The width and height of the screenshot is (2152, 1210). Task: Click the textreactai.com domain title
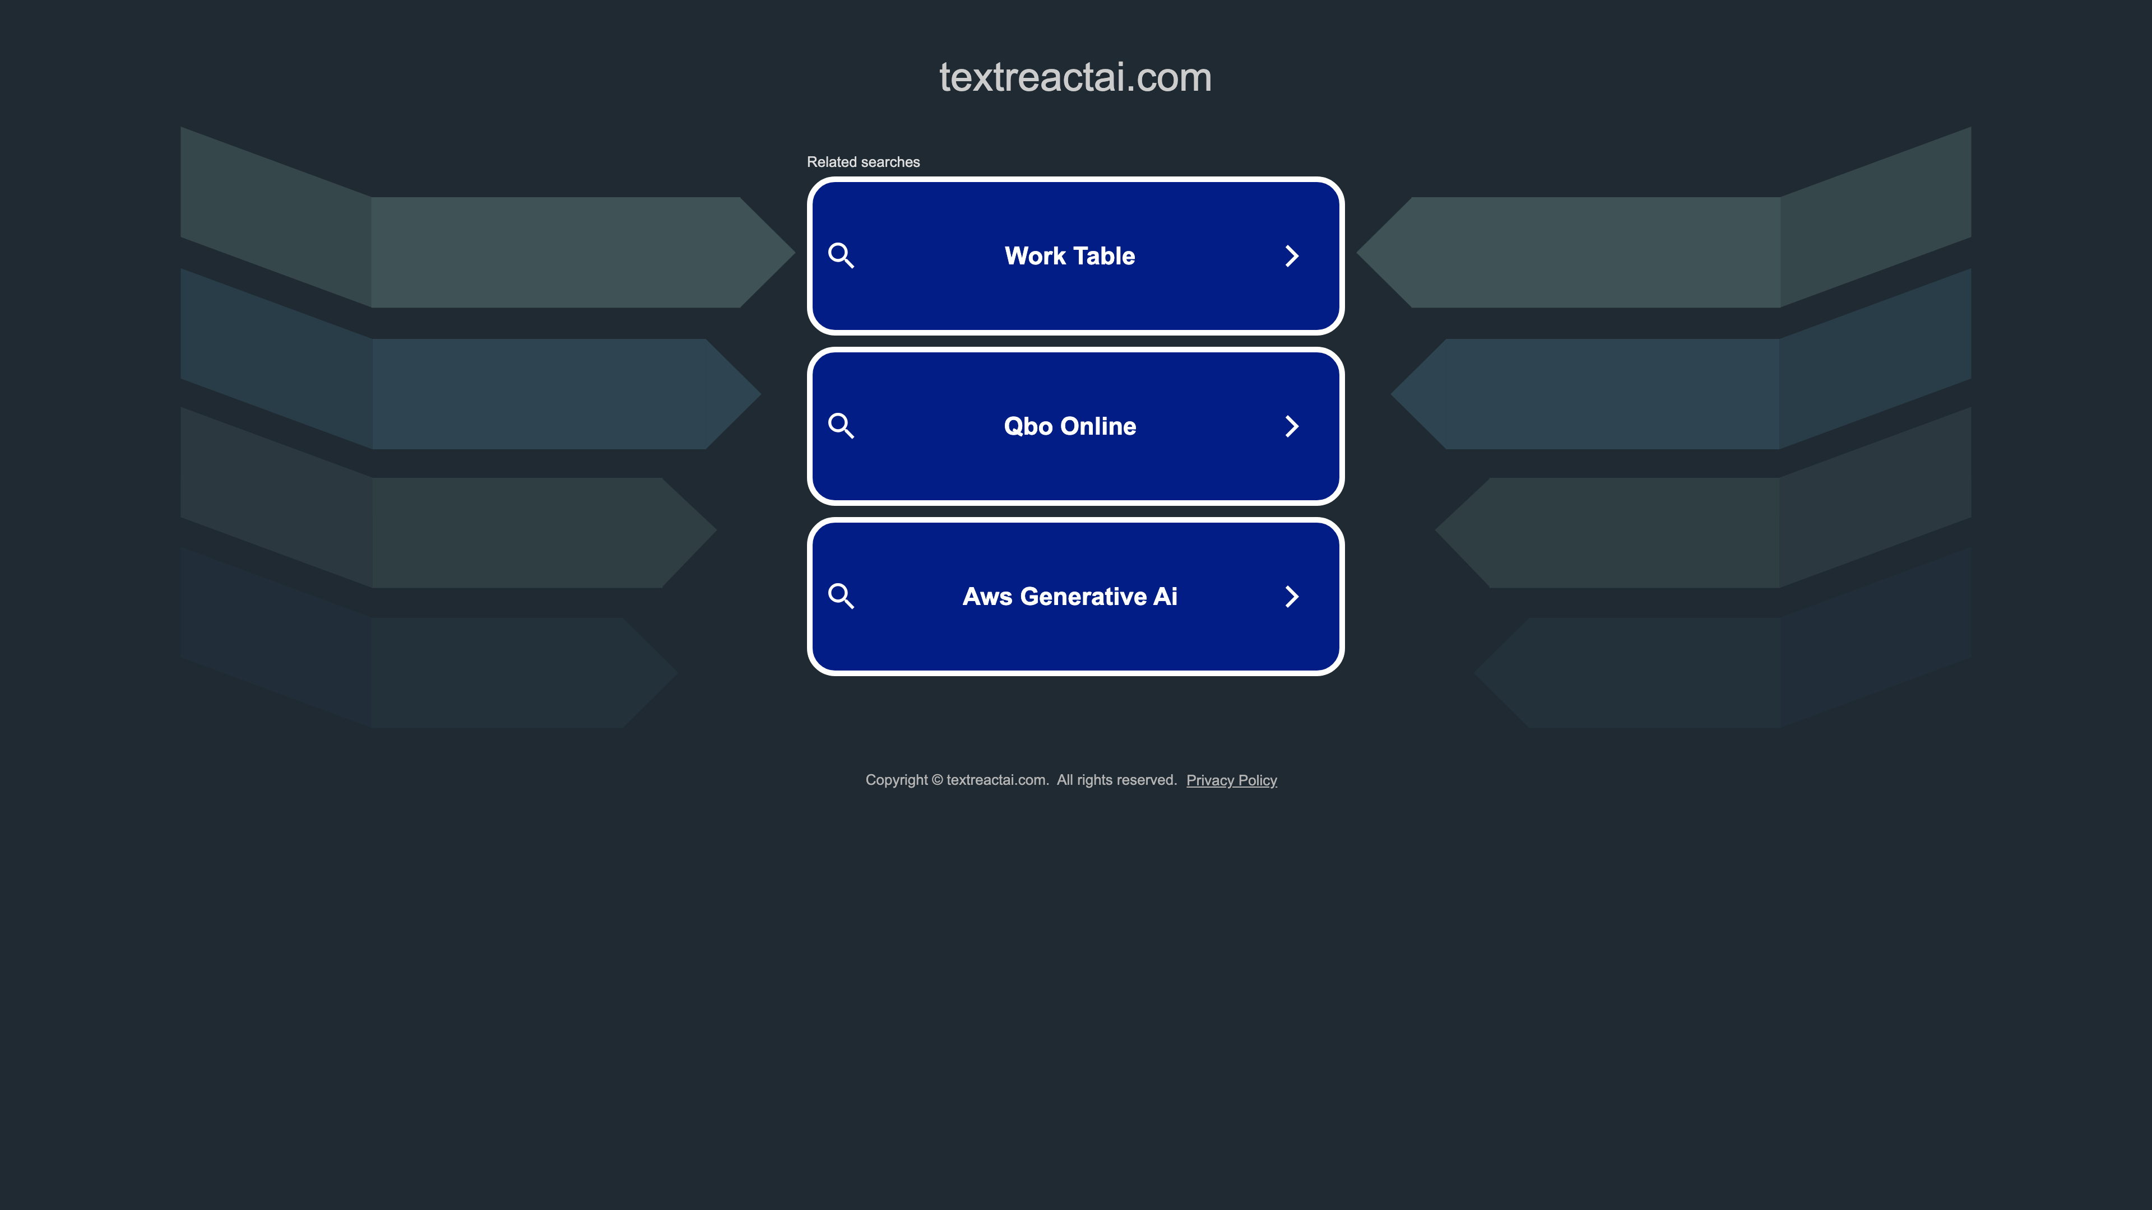coord(1076,76)
